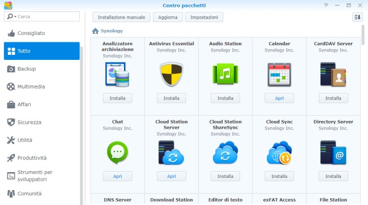Click the Impostazioni button
Screen dimensions: 368x205
(x=204, y=18)
